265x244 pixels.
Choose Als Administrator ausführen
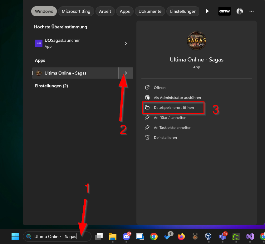[177, 98]
